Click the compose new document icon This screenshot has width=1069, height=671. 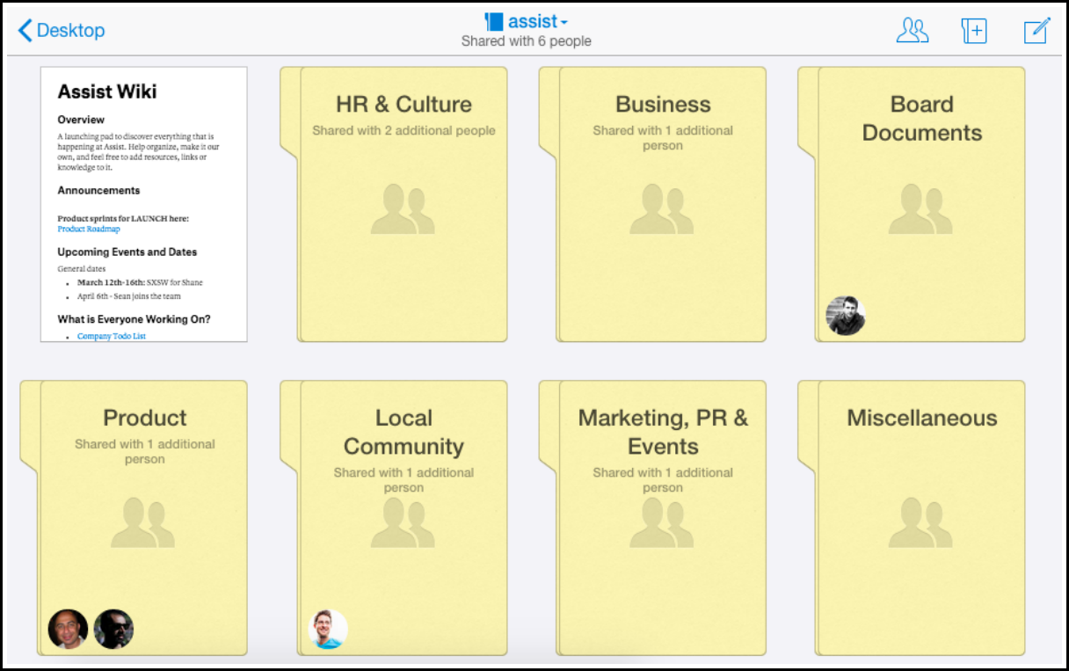[x=1036, y=31]
